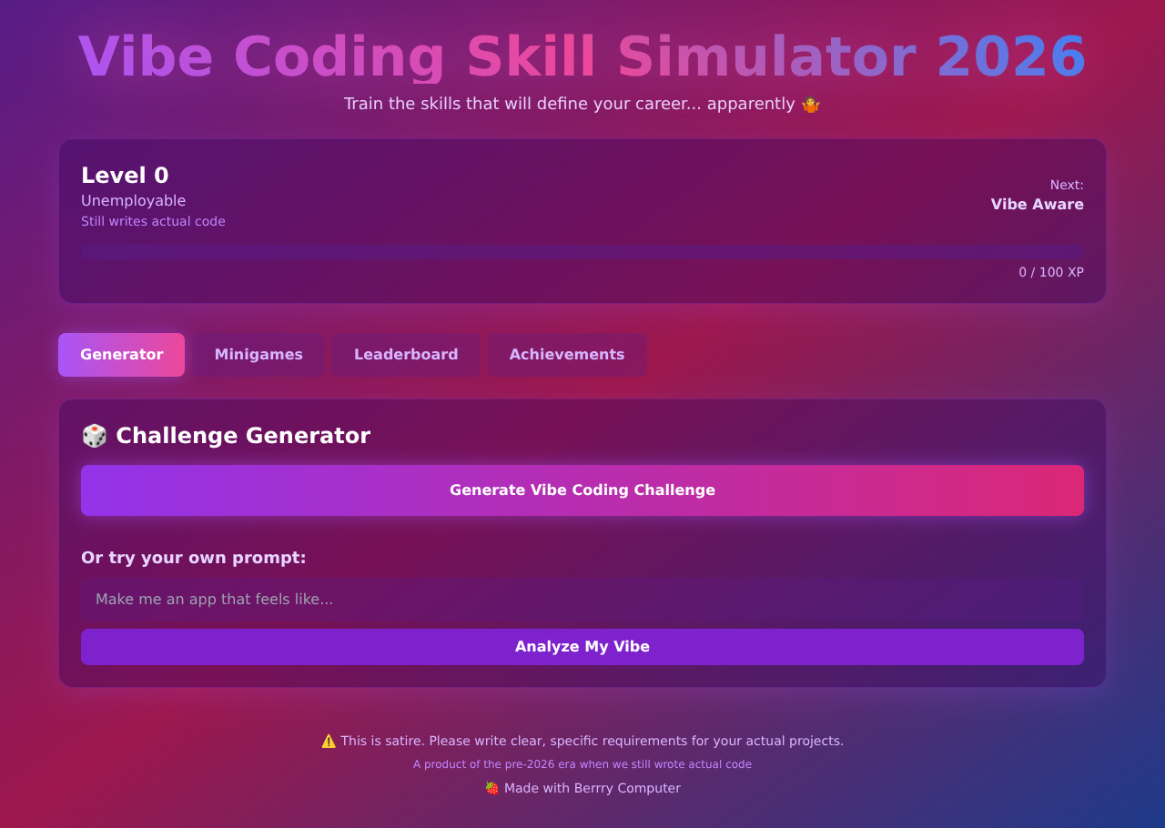Focus the custom prompt input field
The image size is (1165, 828).
tap(582, 600)
